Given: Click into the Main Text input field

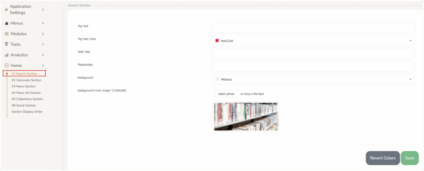Looking at the screenshot, I should coord(313,54).
